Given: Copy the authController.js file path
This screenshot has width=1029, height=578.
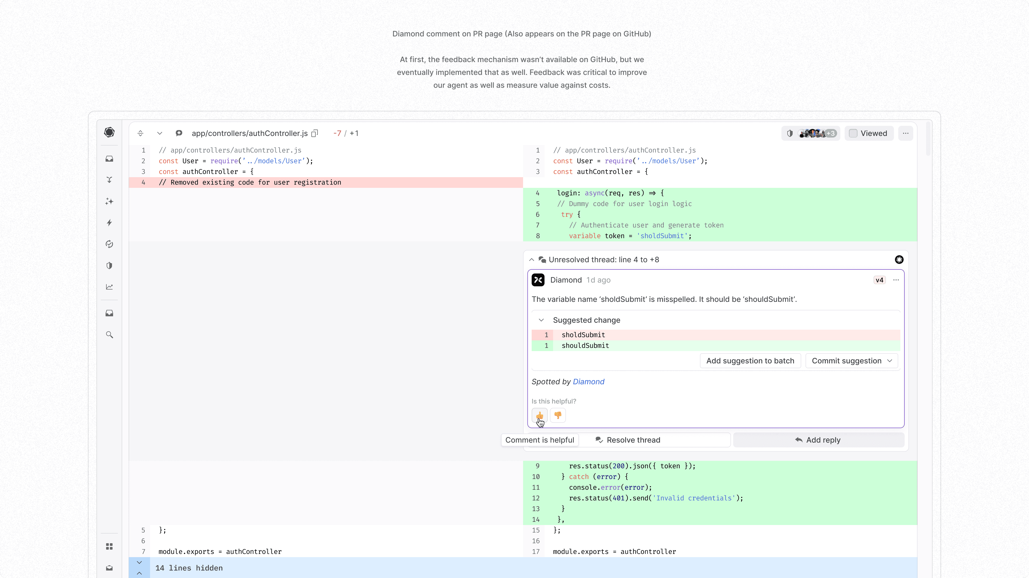Looking at the screenshot, I should click(315, 133).
